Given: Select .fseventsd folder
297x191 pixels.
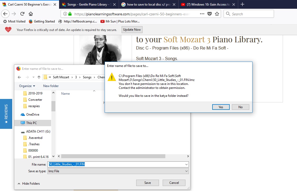Looking at the screenshot, I should tap(33, 138).
